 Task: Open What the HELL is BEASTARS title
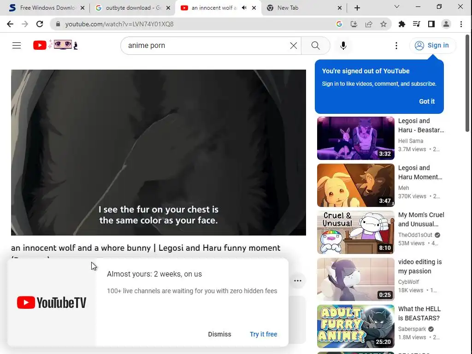point(419,313)
